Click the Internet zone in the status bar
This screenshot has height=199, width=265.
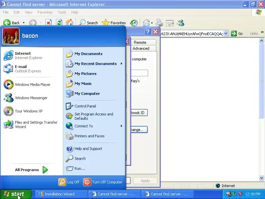point(226,186)
